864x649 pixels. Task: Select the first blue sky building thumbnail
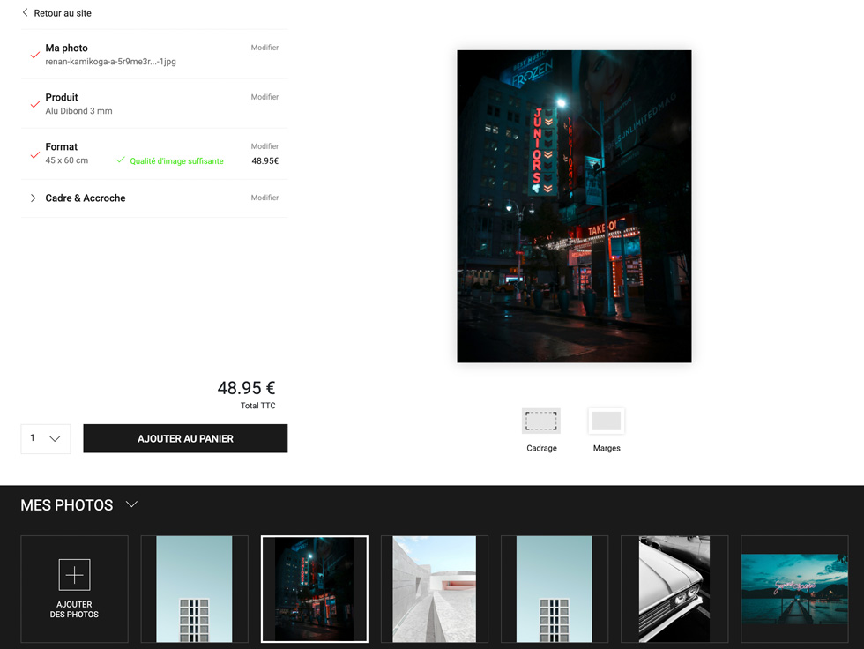(x=195, y=589)
